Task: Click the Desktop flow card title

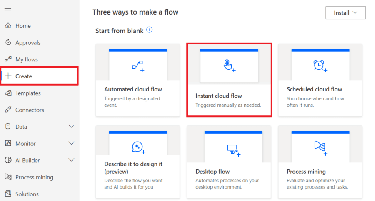Action: 212,172
